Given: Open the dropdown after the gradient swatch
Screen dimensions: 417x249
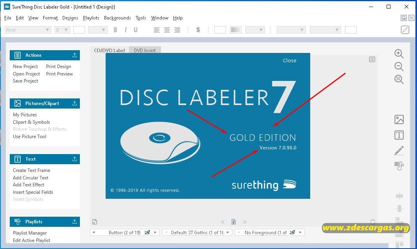Looking at the screenshot, I should click(255, 30).
